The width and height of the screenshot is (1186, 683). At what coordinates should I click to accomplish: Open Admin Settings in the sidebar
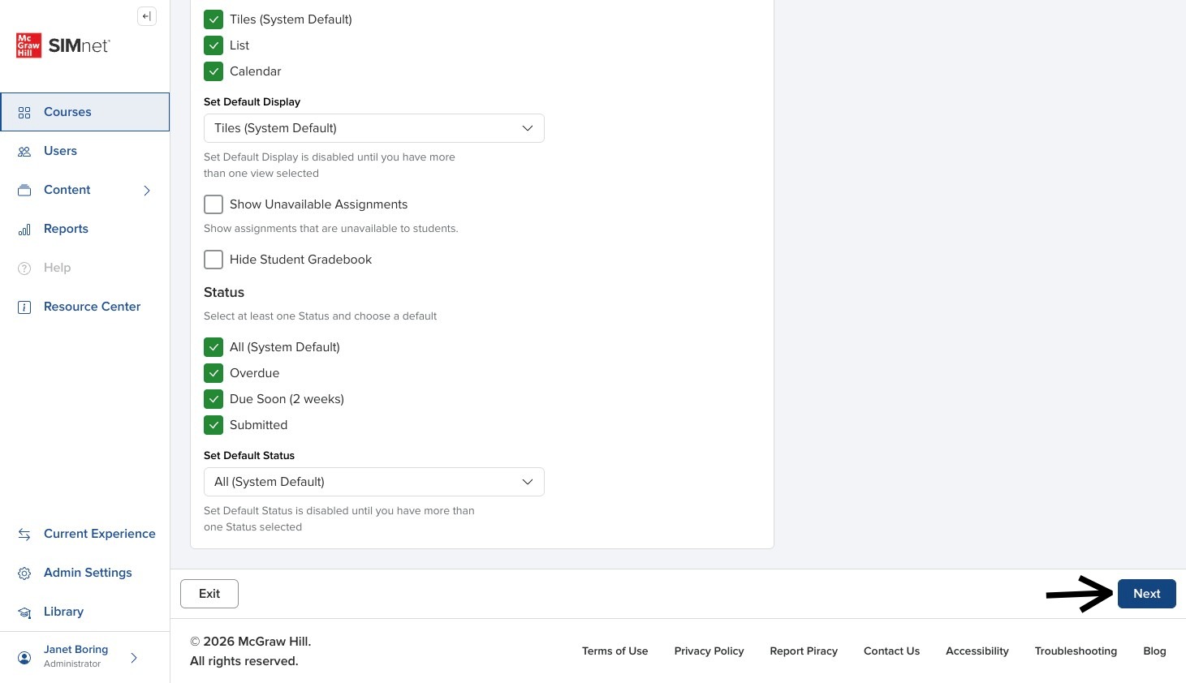pyautogui.click(x=85, y=573)
